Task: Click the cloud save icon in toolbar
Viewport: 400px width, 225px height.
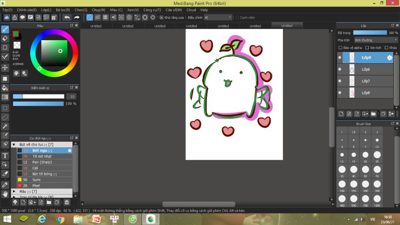Action: coord(7,17)
